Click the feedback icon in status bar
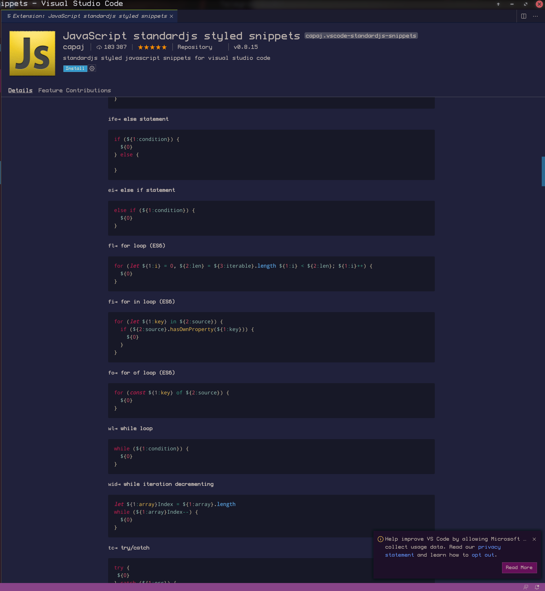The width and height of the screenshot is (545, 591). tap(526, 587)
